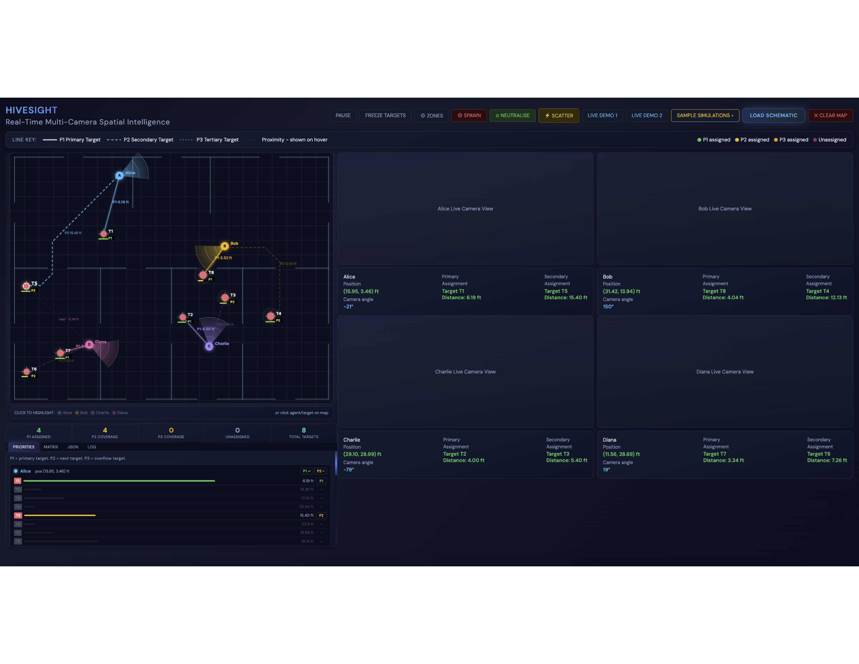
Task: Click Alice's P2 status badge
Action: (x=320, y=471)
